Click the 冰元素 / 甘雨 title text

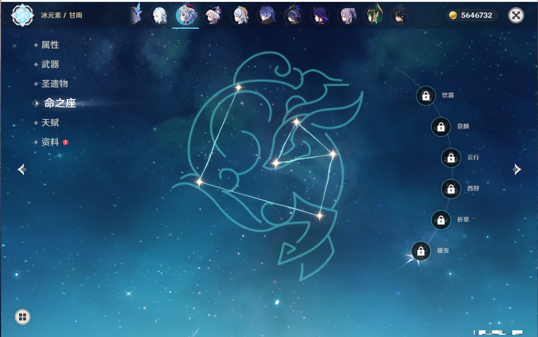point(62,15)
